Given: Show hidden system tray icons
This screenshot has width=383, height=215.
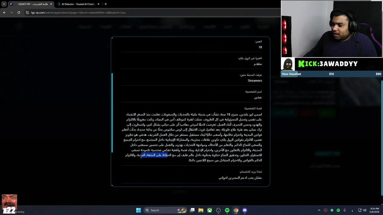Looking at the screenshot, I should point(319,210).
